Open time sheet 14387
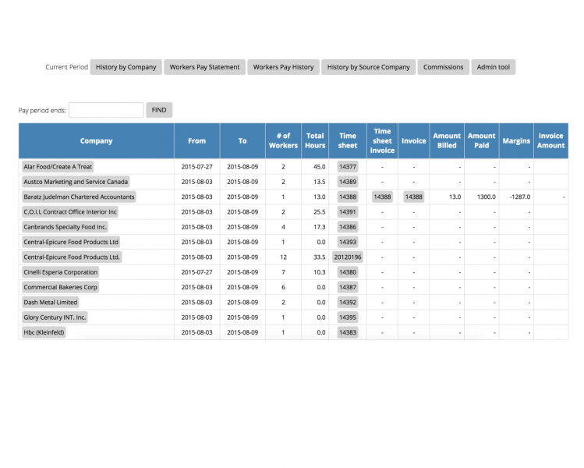The width and height of the screenshot is (584, 468). tap(348, 287)
